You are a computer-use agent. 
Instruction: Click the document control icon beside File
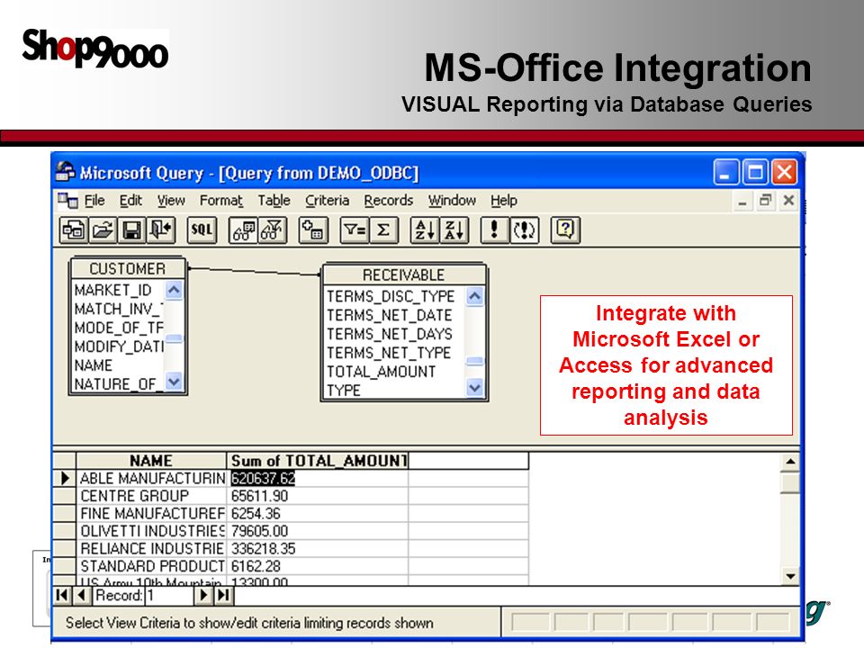coord(67,201)
